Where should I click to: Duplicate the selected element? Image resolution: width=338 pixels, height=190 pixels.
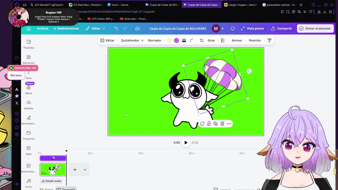click(215, 123)
